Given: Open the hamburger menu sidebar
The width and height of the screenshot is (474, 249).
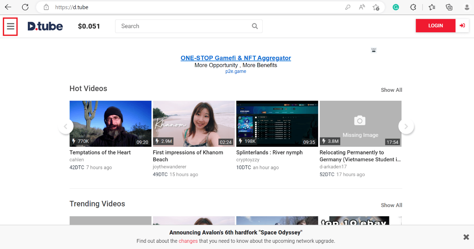Looking at the screenshot, I should tap(10, 26).
